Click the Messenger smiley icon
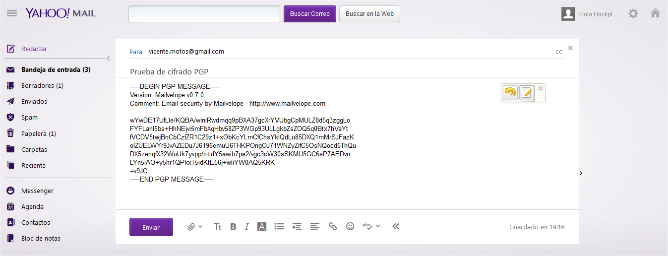The height and width of the screenshot is (256, 668). coord(10,191)
